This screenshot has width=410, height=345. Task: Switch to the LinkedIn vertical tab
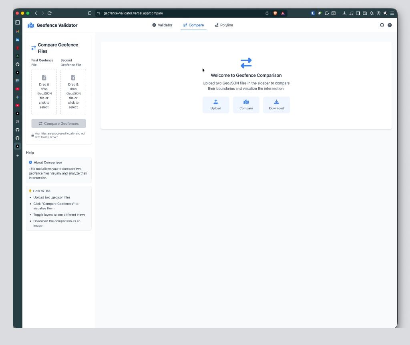coord(18,40)
